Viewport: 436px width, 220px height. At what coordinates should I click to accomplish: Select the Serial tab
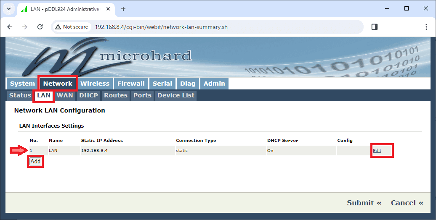click(162, 84)
